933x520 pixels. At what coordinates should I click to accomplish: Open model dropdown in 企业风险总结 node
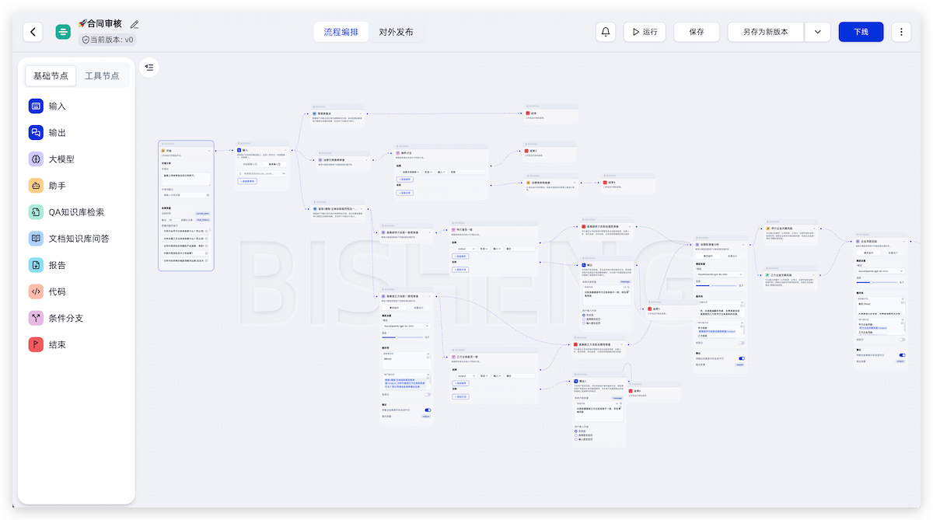pyautogui.click(x=880, y=270)
